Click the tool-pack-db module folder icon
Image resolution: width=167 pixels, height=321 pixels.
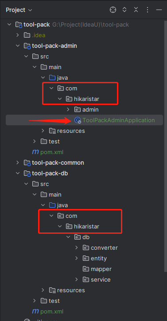point(27,174)
